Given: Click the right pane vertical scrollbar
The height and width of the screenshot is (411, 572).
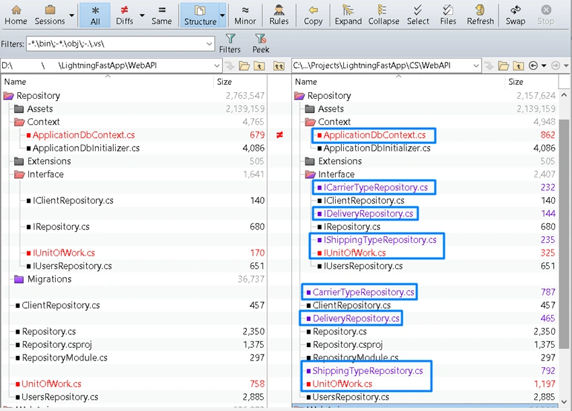Looking at the screenshot, I should click(x=564, y=233).
